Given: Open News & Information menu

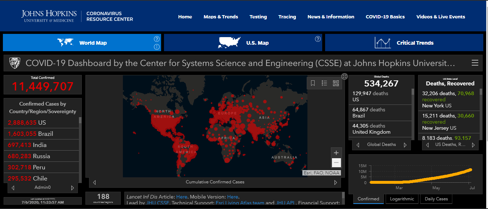Looking at the screenshot, I should pos(331,17).
